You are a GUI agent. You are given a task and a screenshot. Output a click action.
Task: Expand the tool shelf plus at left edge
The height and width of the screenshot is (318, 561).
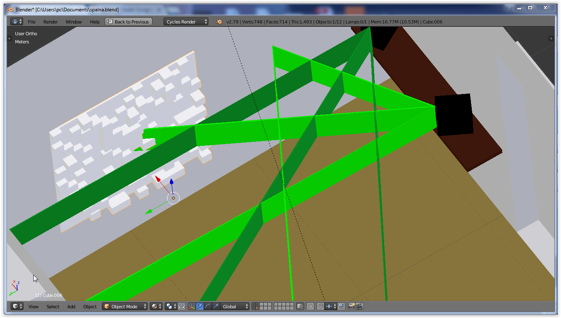(9, 38)
